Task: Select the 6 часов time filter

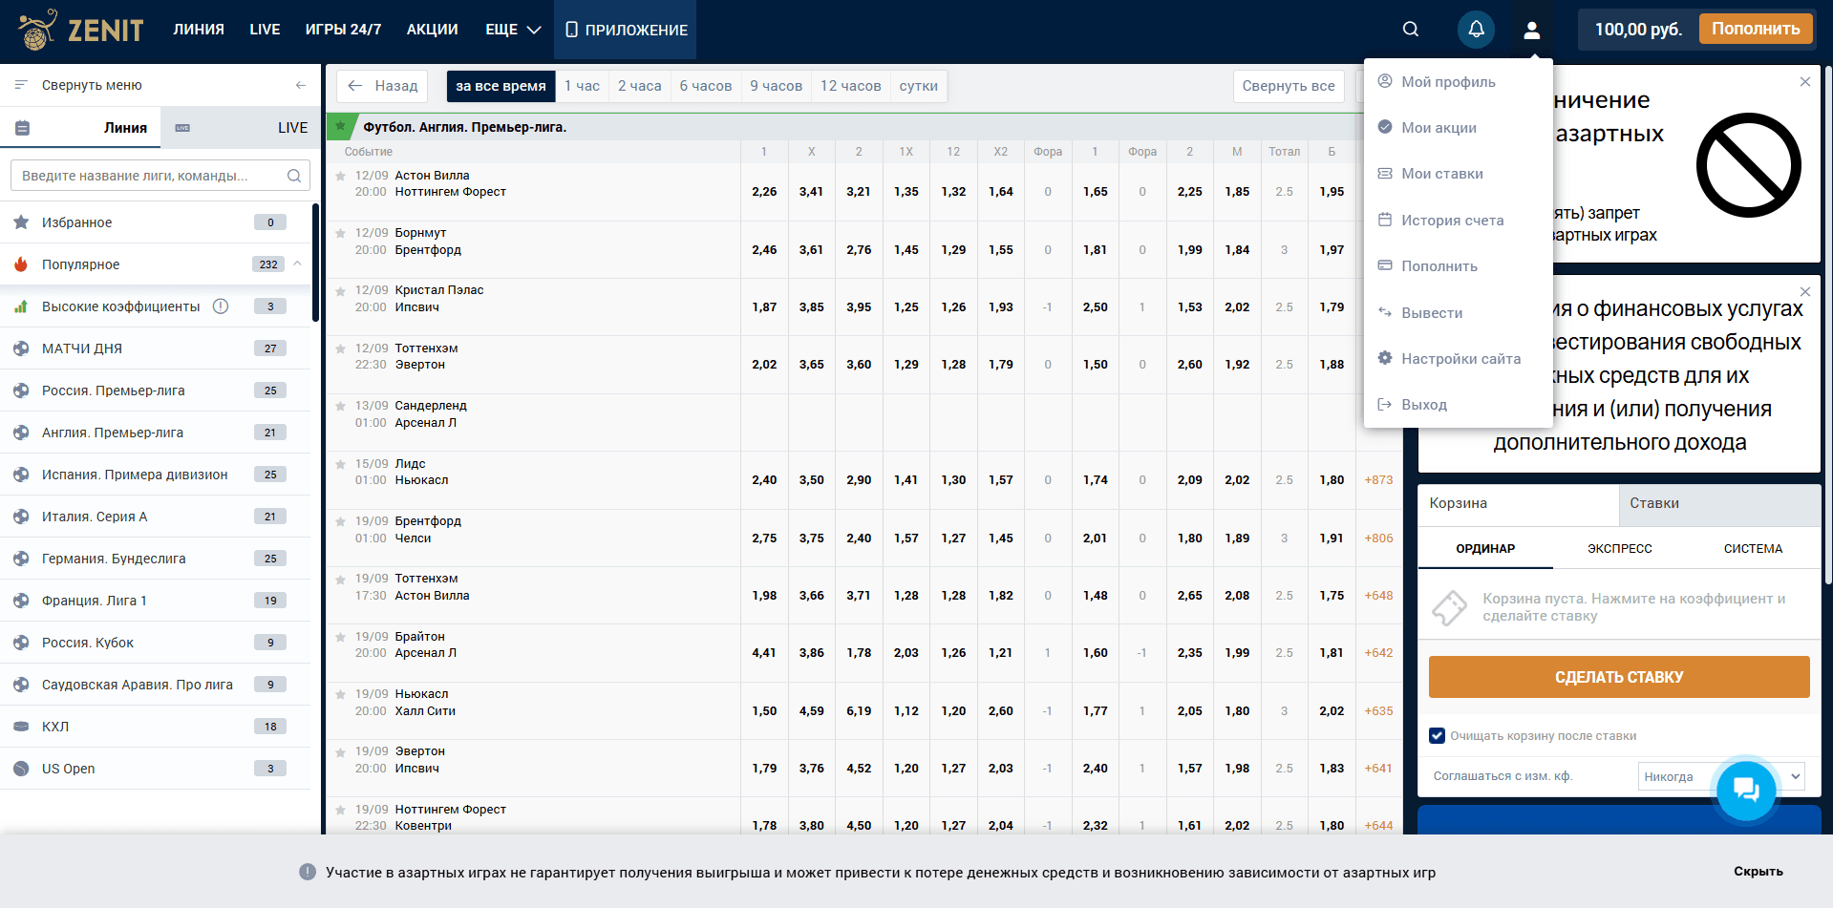Action: click(706, 86)
